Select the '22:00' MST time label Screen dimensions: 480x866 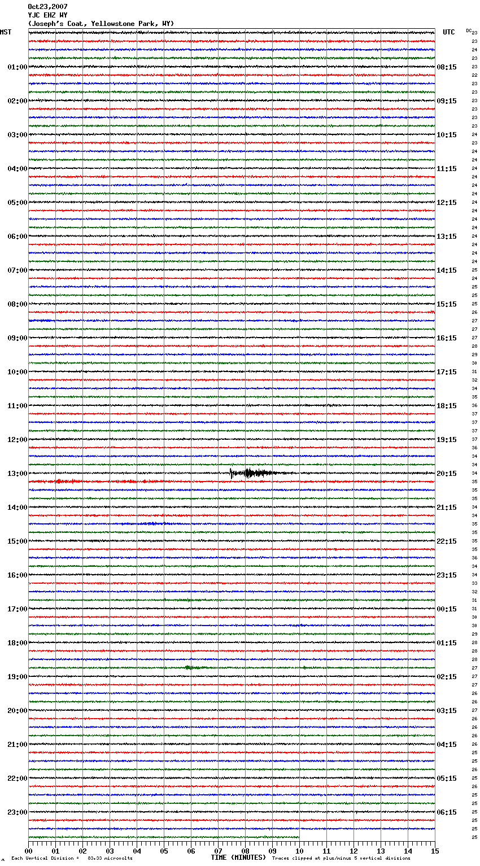pyautogui.click(x=17, y=778)
